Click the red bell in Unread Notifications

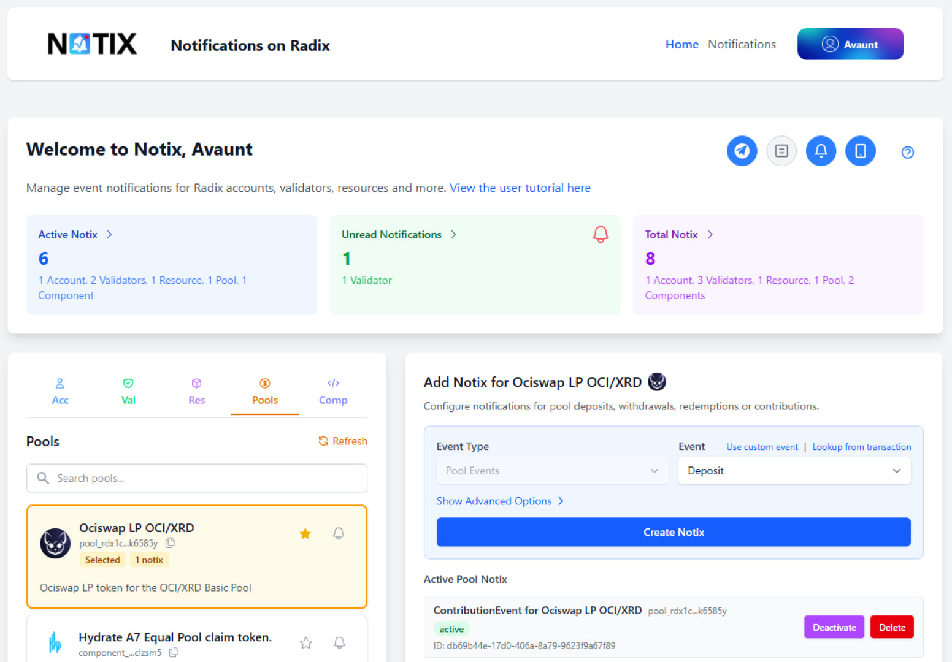click(601, 234)
